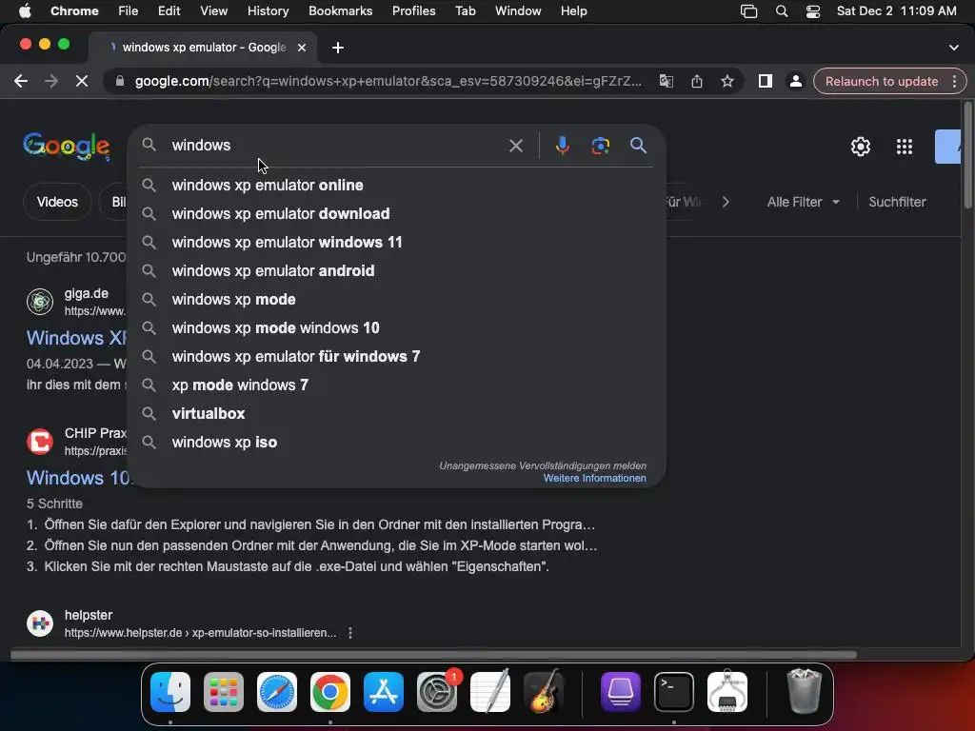The width and height of the screenshot is (975, 731).
Task: Click the vertical page scrollbar
Action: pyautogui.click(x=967, y=155)
